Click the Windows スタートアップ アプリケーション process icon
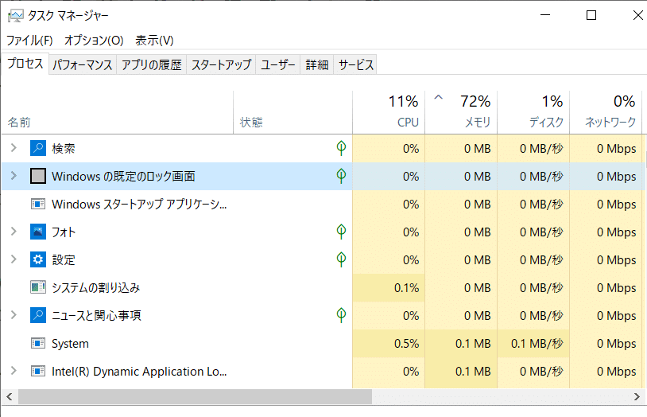Image resolution: width=647 pixels, height=417 pixels. point(38,204)
